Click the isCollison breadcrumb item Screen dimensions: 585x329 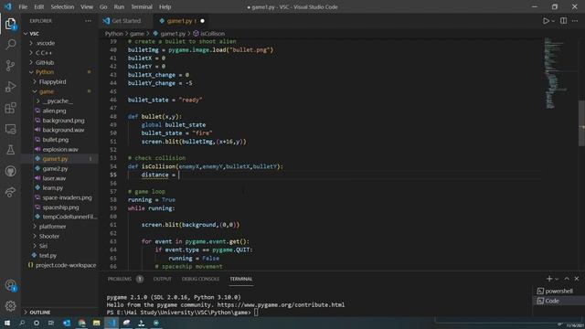[x=209, y=34]
